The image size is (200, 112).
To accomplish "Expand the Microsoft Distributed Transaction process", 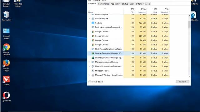I will click(89, 66).
